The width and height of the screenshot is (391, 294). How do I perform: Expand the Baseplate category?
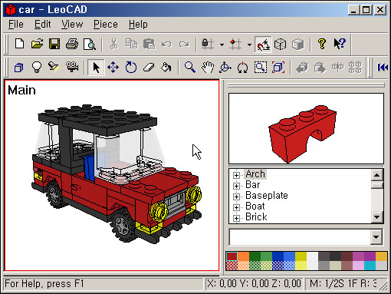236,197
